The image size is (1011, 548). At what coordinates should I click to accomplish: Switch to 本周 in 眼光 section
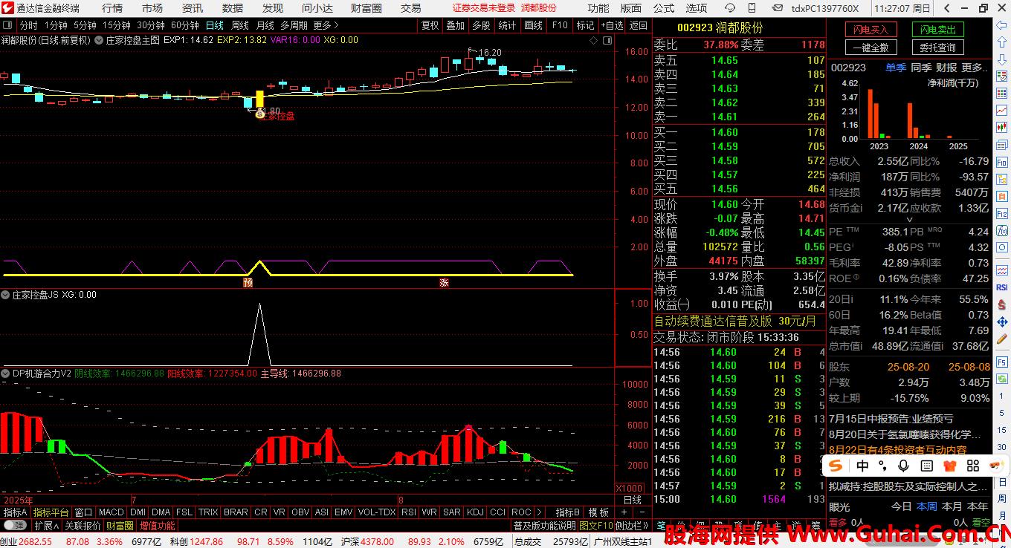[927, 506]
